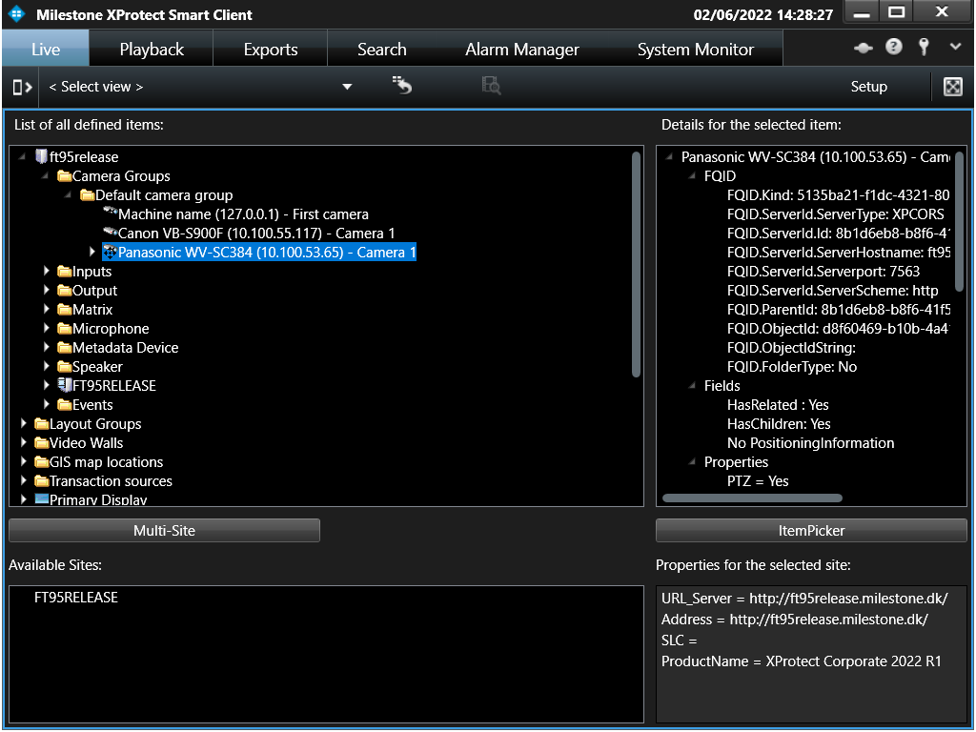Open the Search tab

381,50
